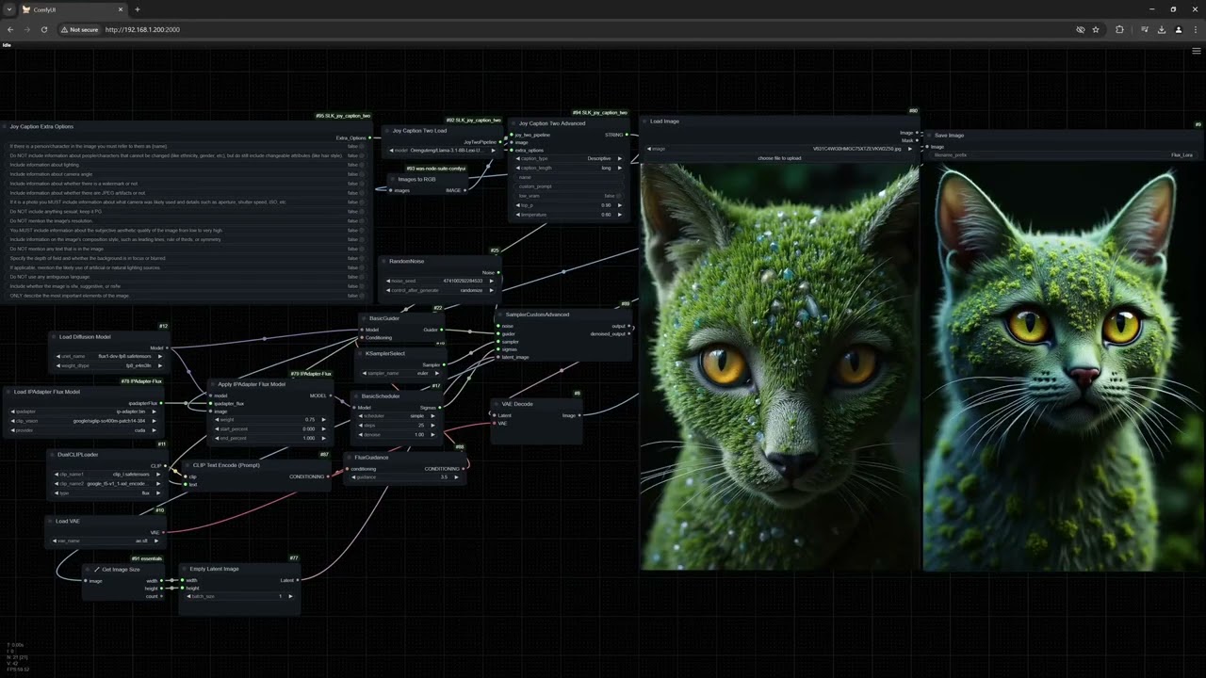Open the ComfyUI hamburger menu
The width and height of the screenshot is (1206, 678).
(x=1197, y=50)
